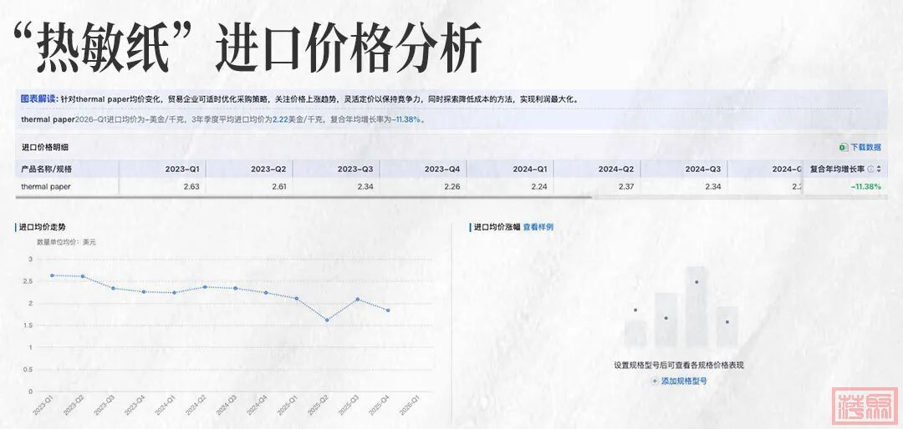Click the 下载数据 link

click(865, 147)
